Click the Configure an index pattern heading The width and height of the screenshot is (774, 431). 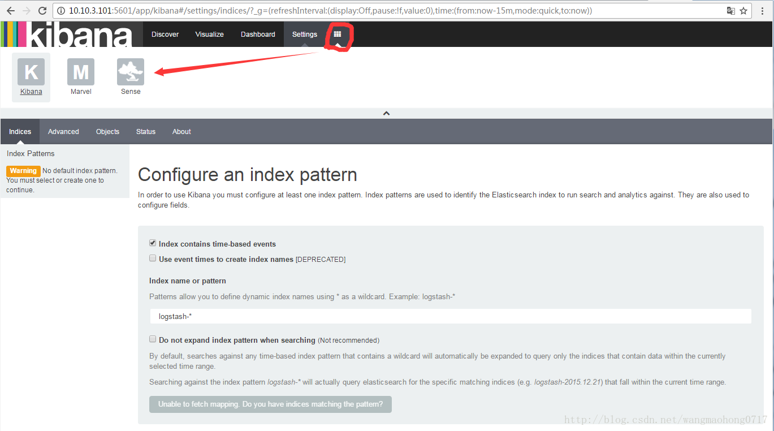point(248,174)
